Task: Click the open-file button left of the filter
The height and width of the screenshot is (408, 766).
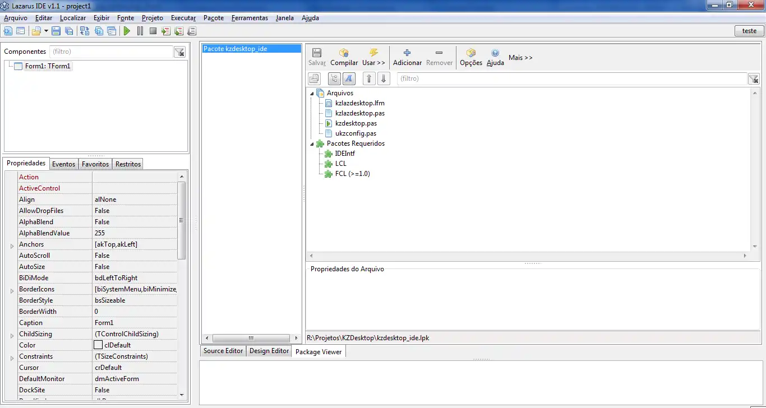Action: pyautogui.click(x=315, y=78)
